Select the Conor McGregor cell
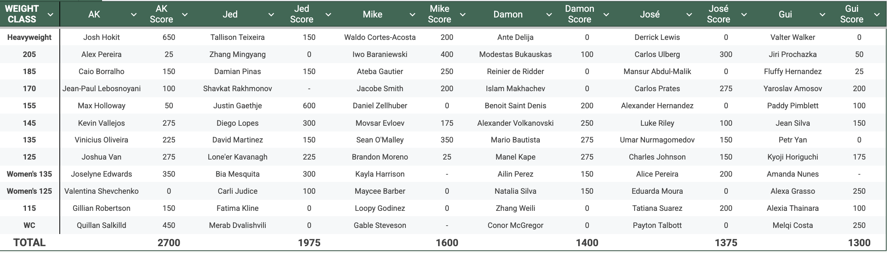887x253 pixels. (515, 225)
